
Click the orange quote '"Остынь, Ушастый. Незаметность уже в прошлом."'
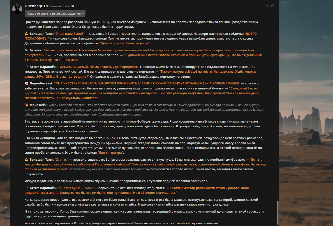(x=99, y=67)
